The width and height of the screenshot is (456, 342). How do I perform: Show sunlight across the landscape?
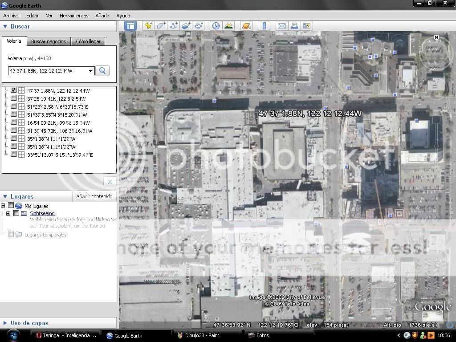[x=228, y=26]
